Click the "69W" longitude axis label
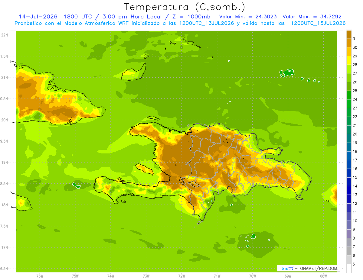 coord(288,276)
